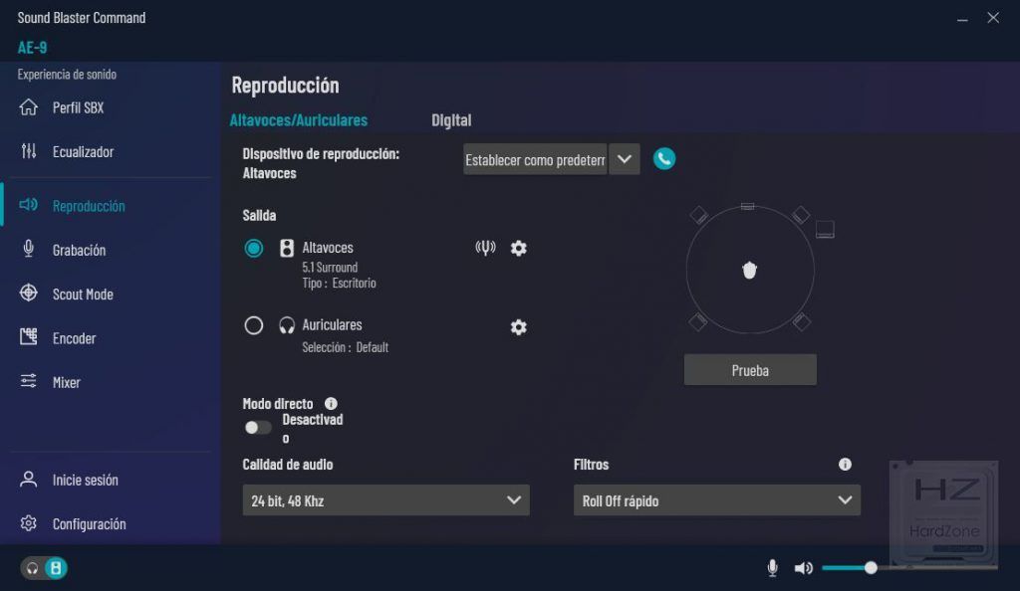1020x591 pixels.
Task: Click the Configuración gear icon
Action: [x=29, y=523]
